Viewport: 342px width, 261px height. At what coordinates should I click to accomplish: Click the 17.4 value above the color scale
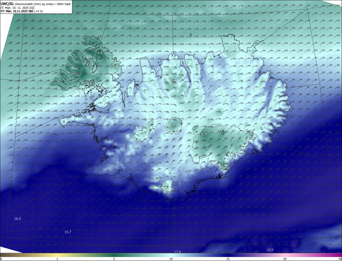(x=177, y=252)
